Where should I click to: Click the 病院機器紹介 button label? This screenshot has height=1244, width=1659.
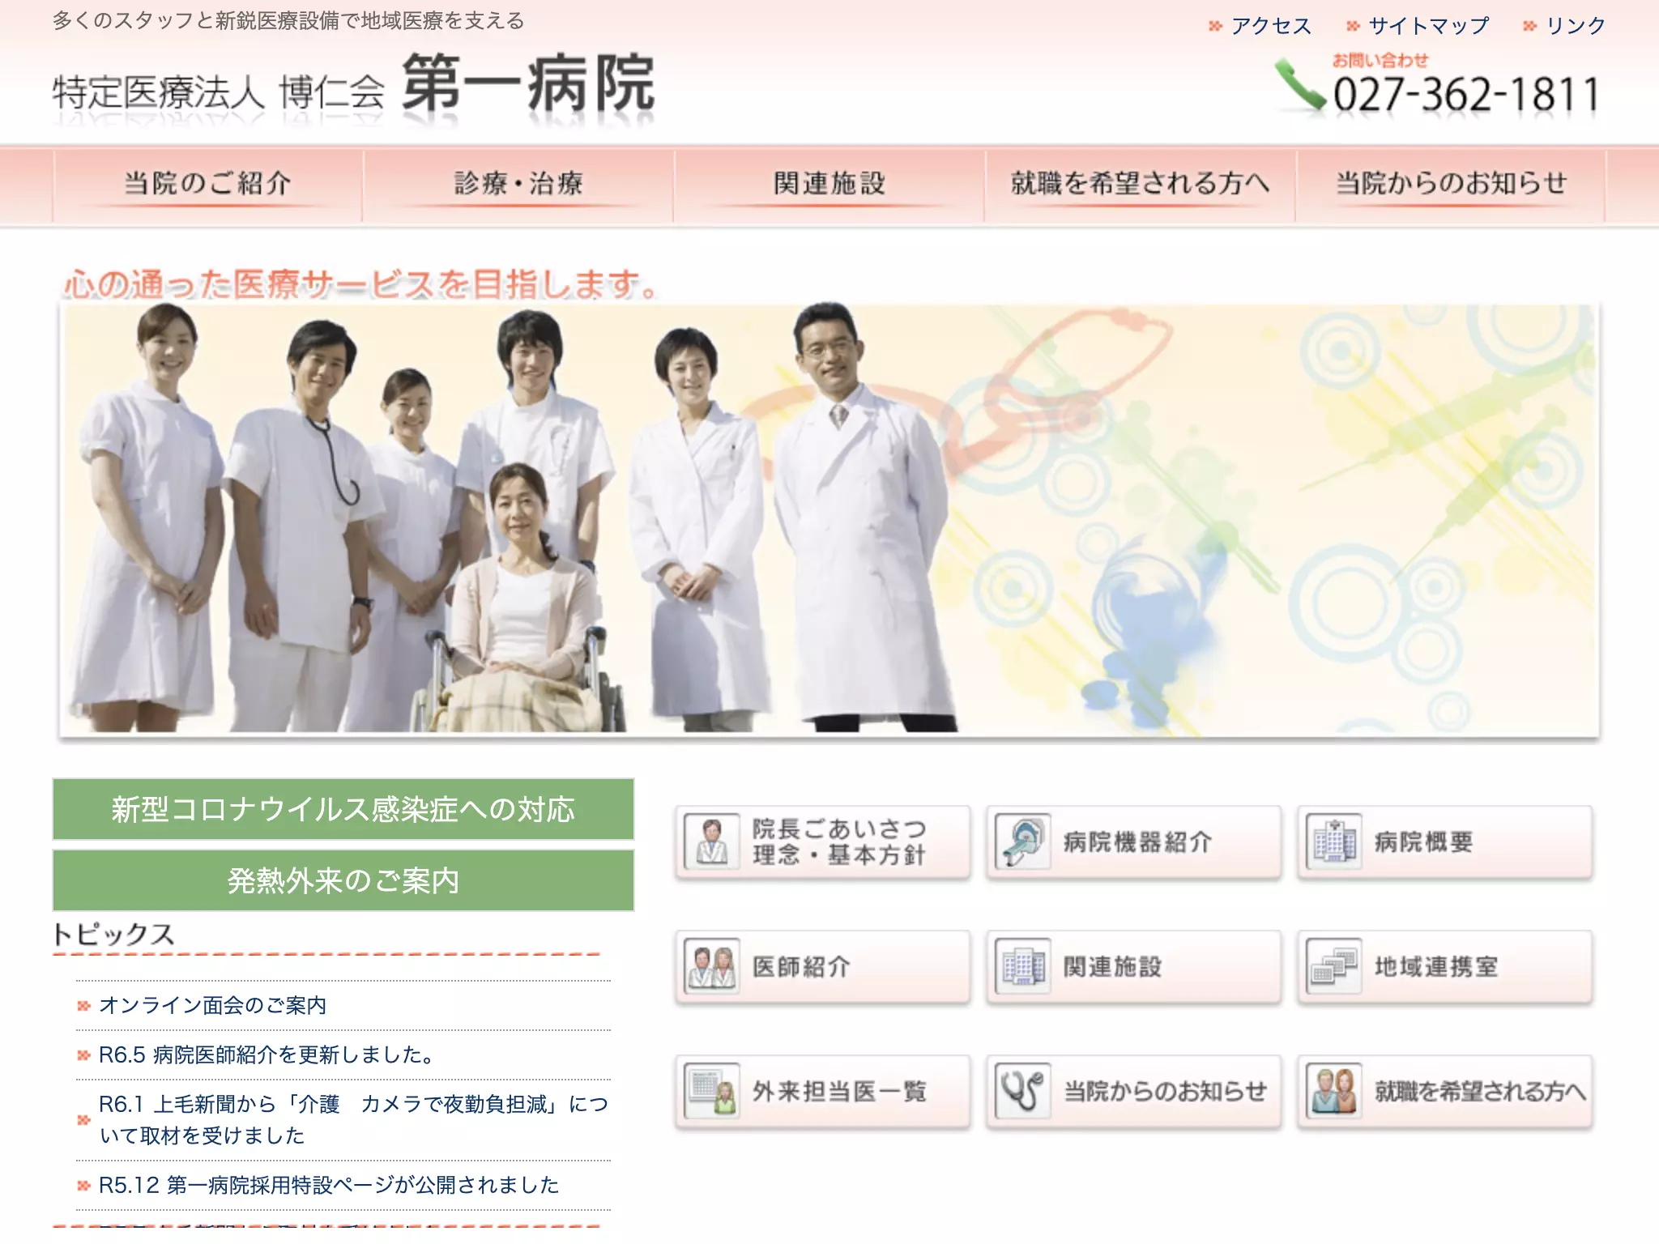1138,842
